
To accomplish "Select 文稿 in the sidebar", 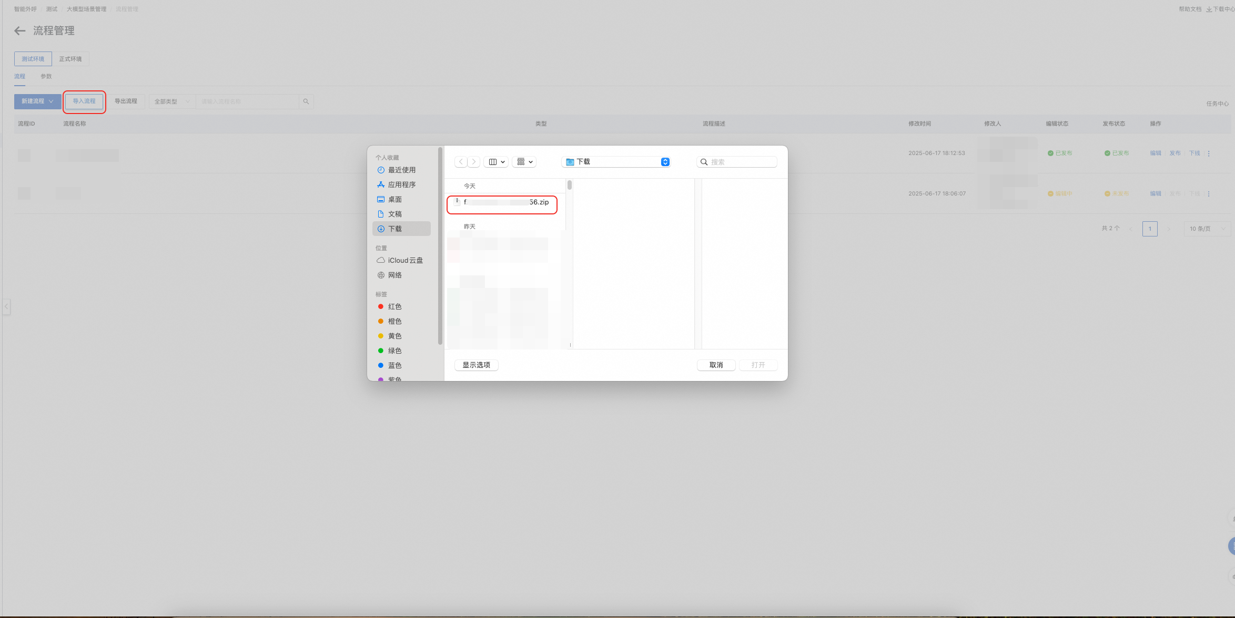I will tap(401, 214).
